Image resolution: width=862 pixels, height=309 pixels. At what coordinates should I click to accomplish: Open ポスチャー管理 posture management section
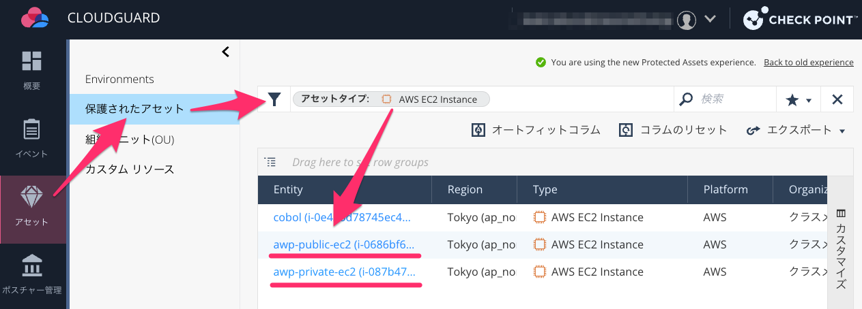32,276
